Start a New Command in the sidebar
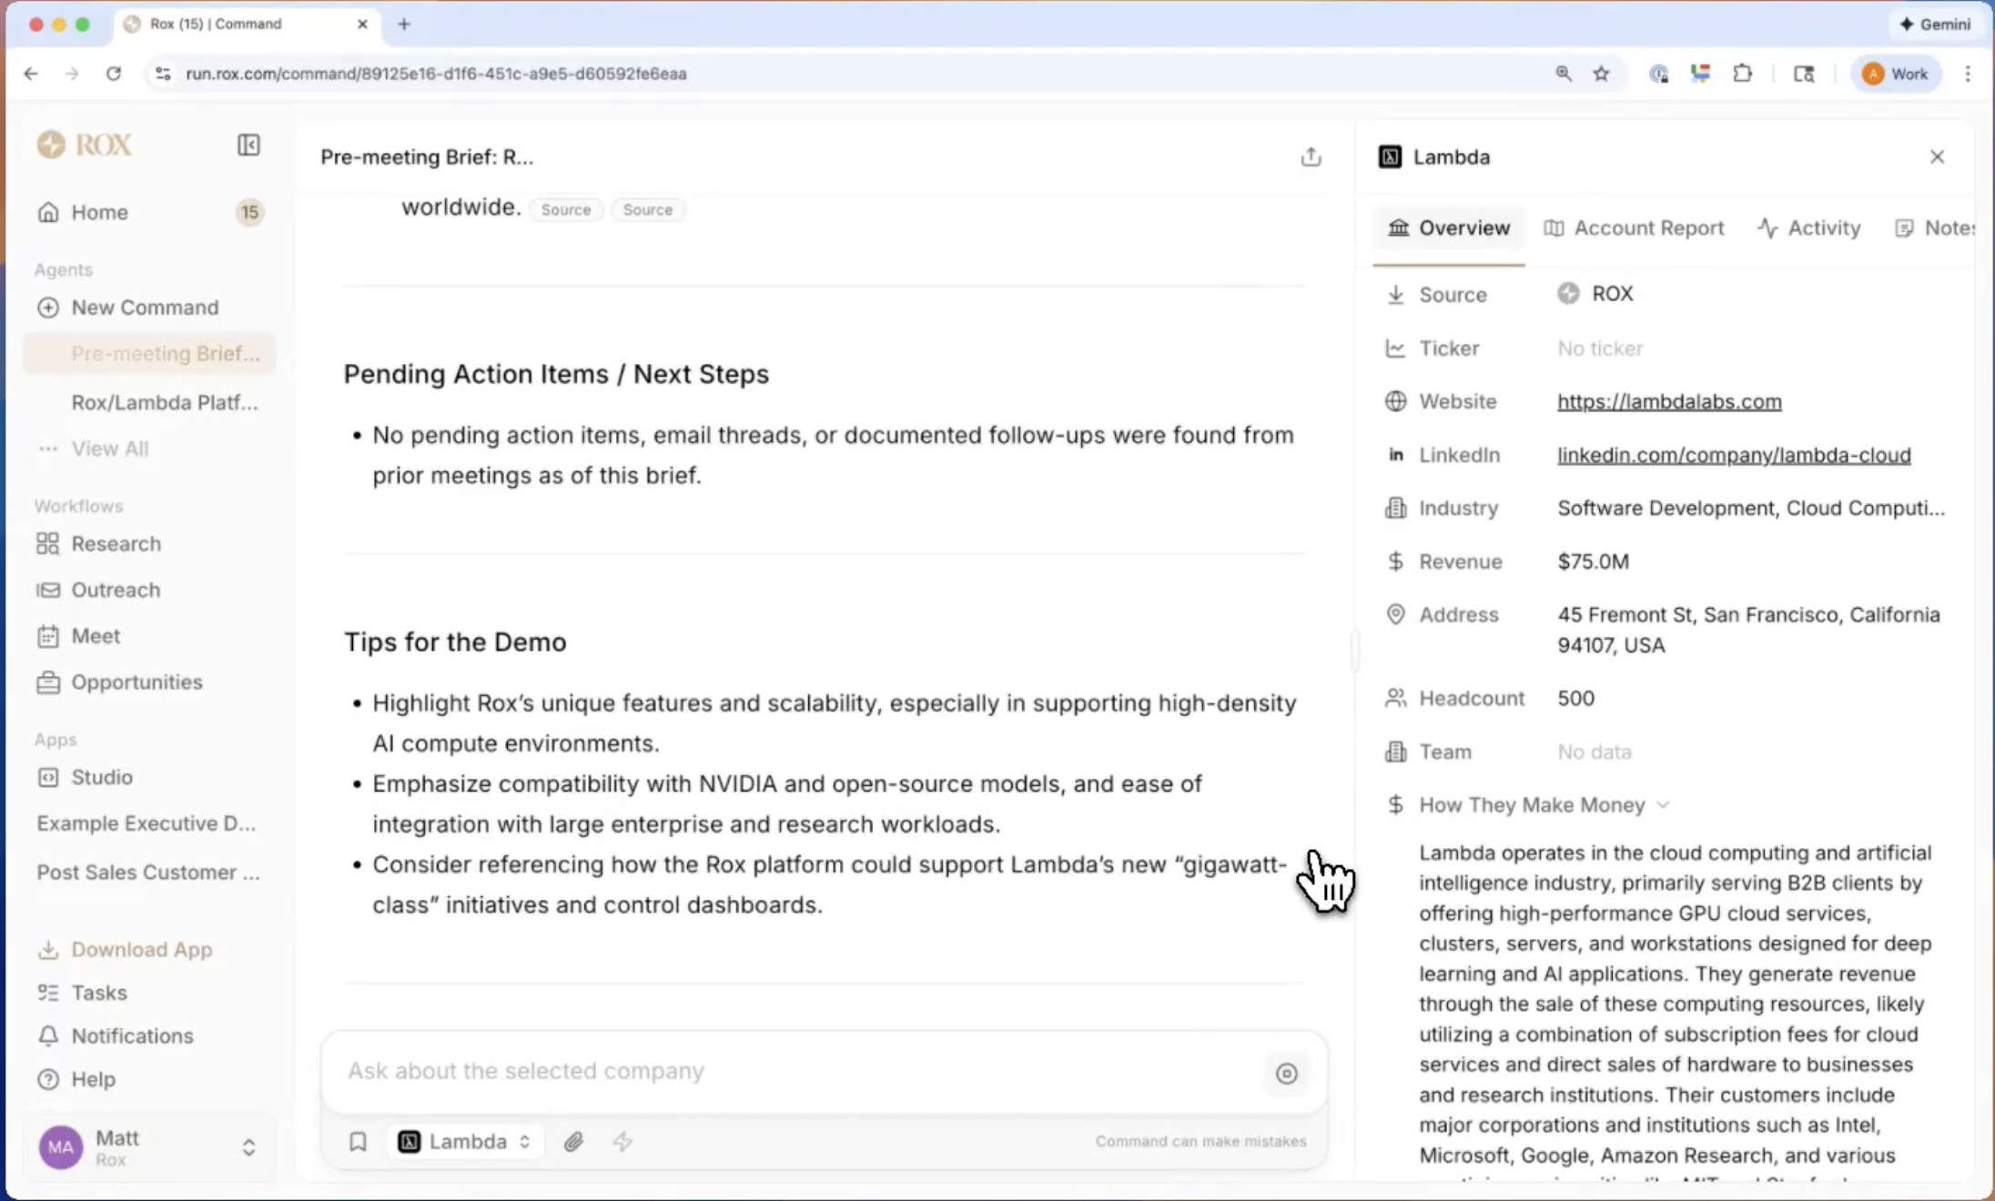The image size is (1995, 1201). point(144,308)
